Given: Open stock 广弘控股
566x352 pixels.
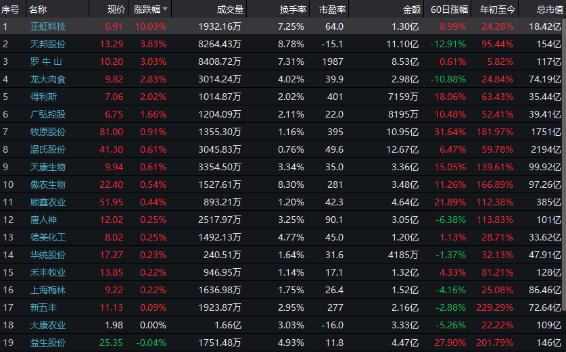Looking at the screenshot, I should [47, 114].
